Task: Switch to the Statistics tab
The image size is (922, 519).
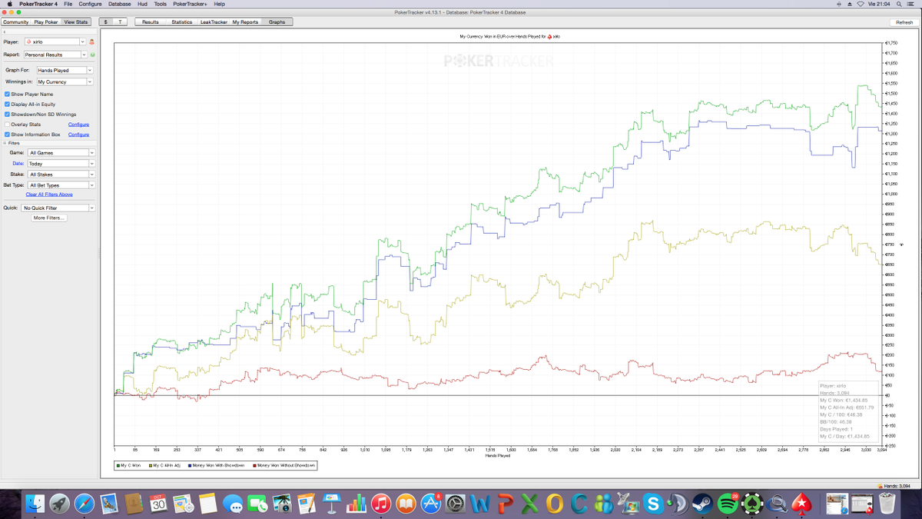Action: [182, 22]
